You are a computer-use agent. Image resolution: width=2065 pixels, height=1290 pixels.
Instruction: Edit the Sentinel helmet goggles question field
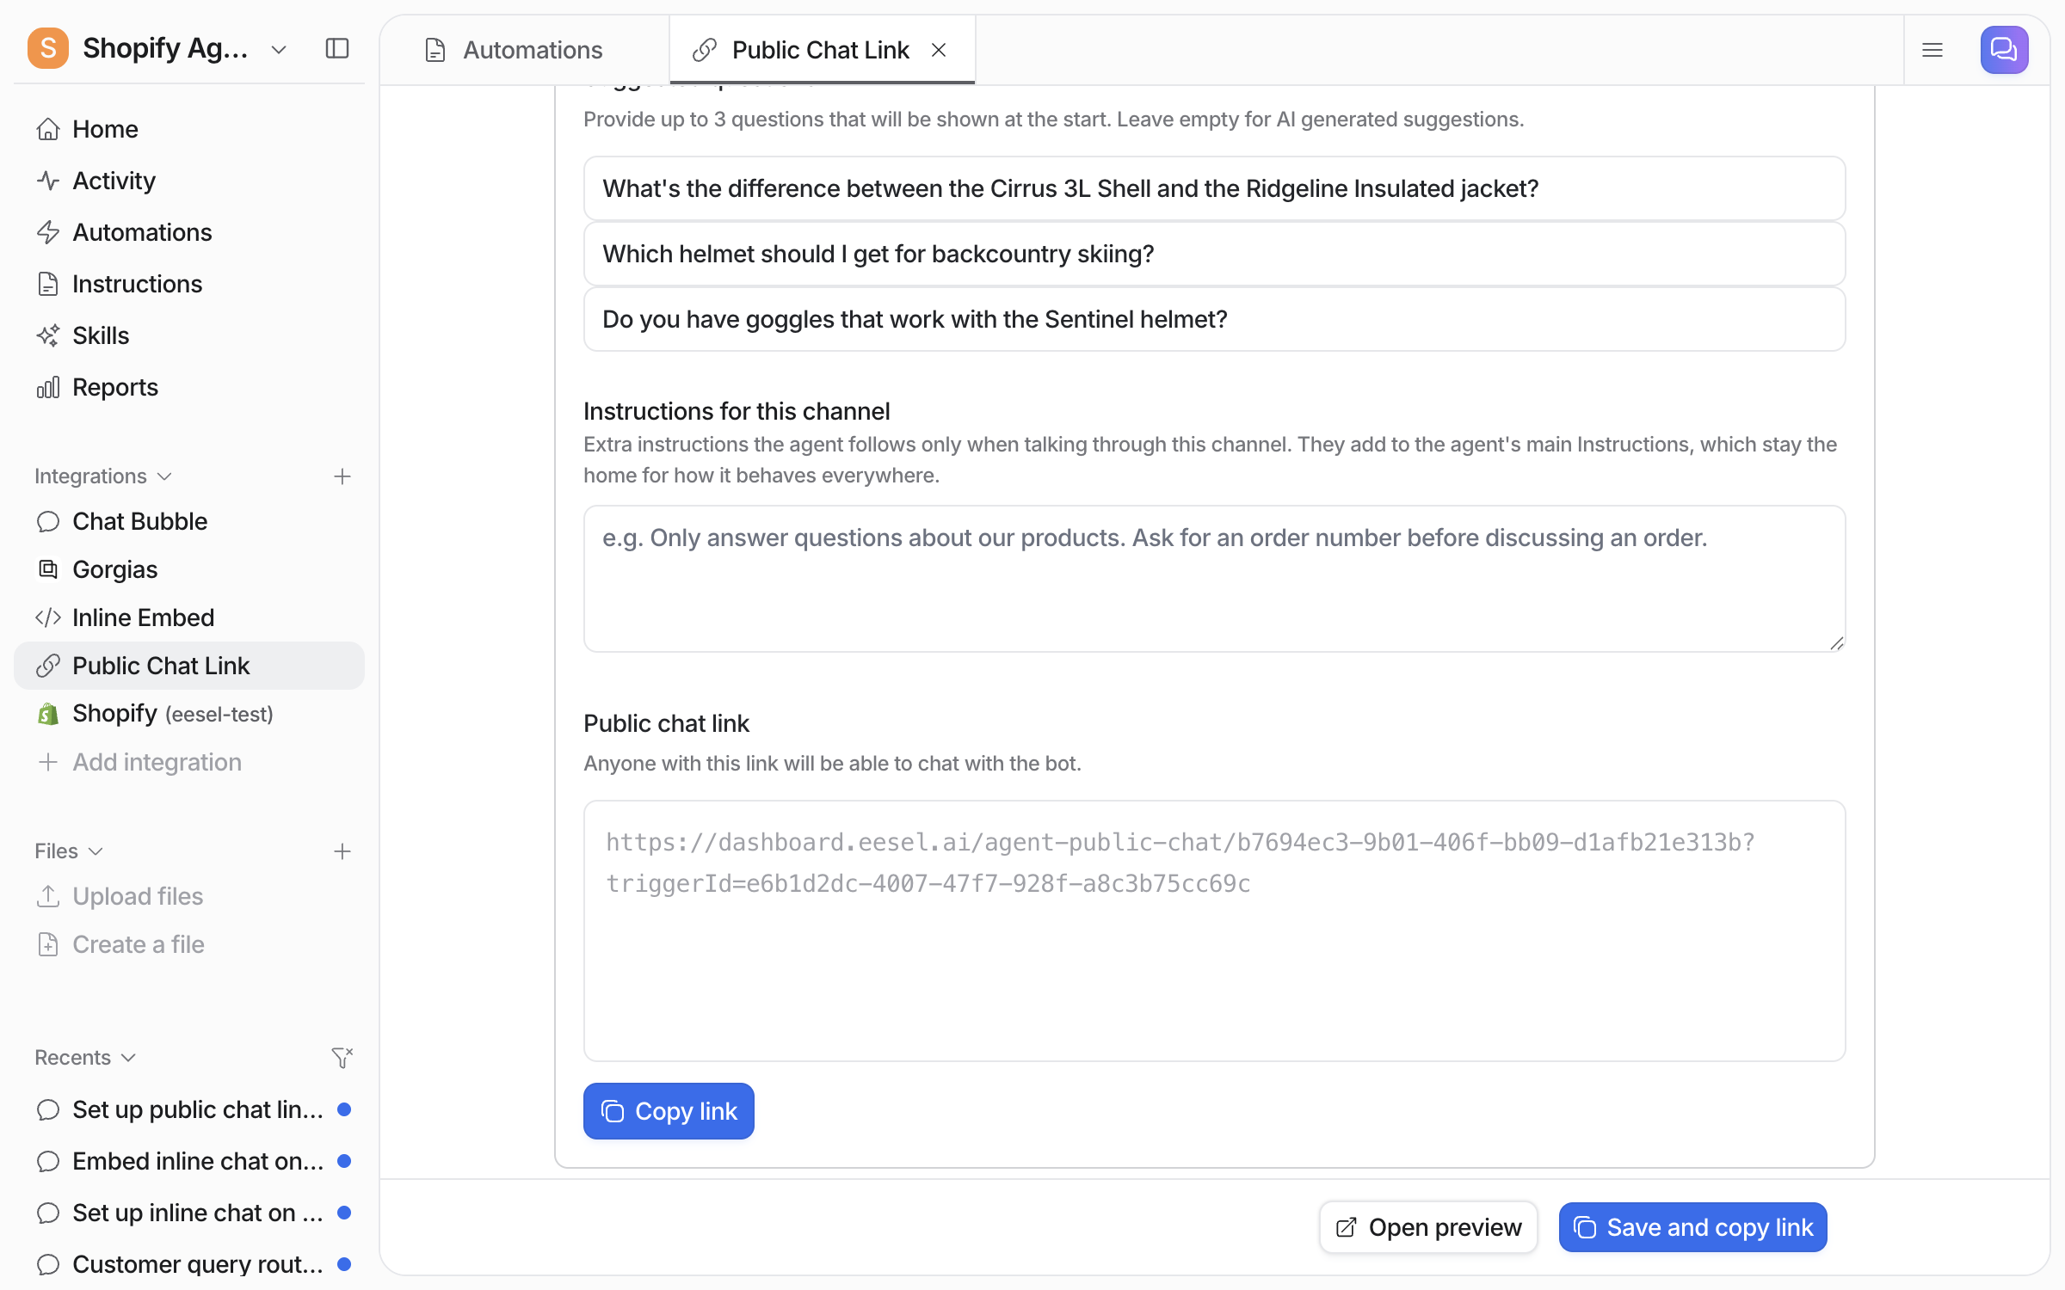coord(1214,319)
